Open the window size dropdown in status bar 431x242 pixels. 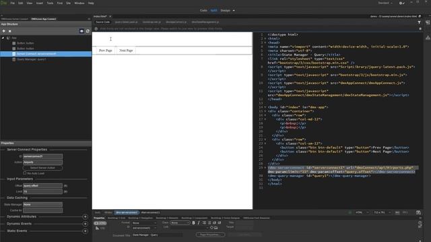[381, 212]
